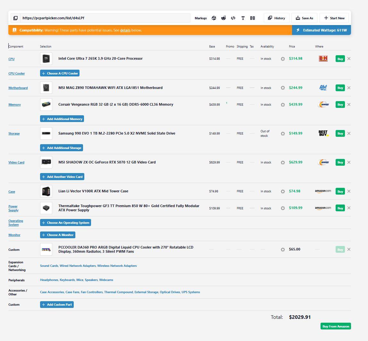
Task: Choose the Reddit markup icon
Action: pyautogui.click(x=223, y=18)
